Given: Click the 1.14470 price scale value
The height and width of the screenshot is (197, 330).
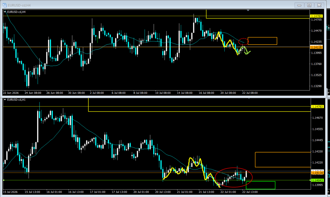Looking at the screenshot, I should pyautogui.click(x=316, y=31).
